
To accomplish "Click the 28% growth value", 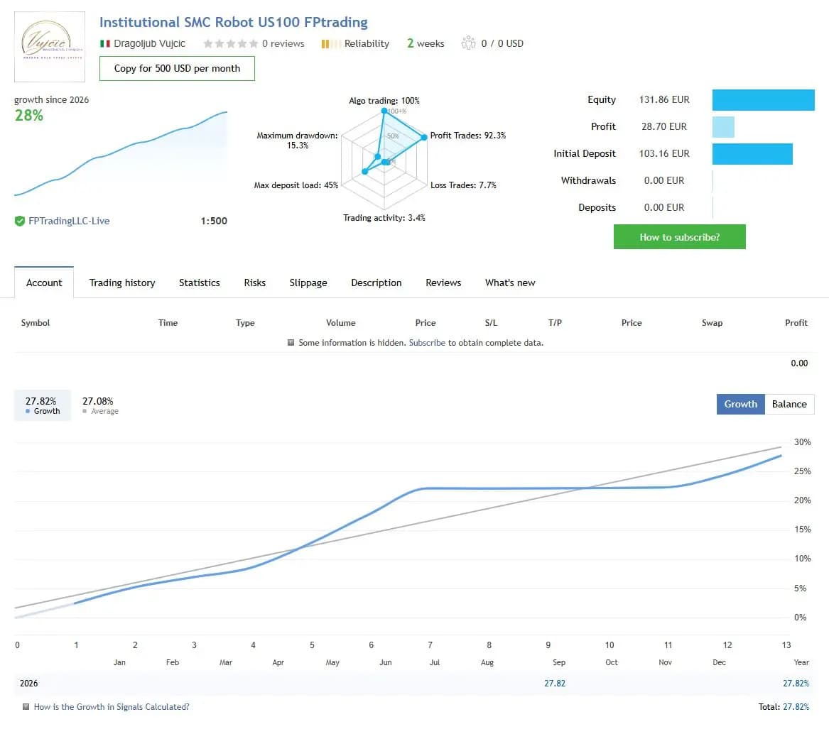I will tap(29, 115).
